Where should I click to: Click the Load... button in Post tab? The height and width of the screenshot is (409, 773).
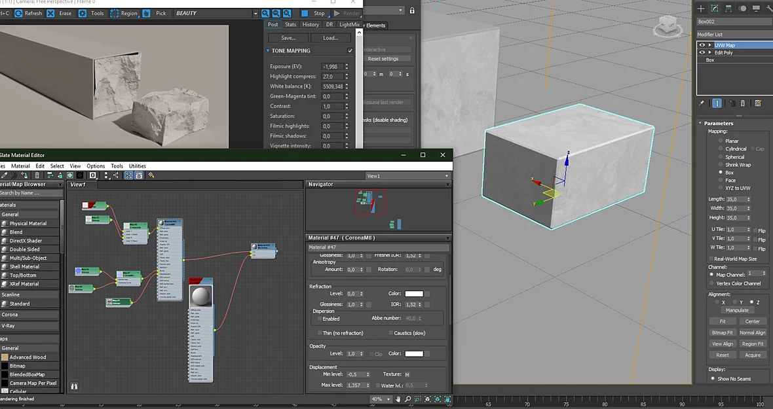click(x=330, y=38)
